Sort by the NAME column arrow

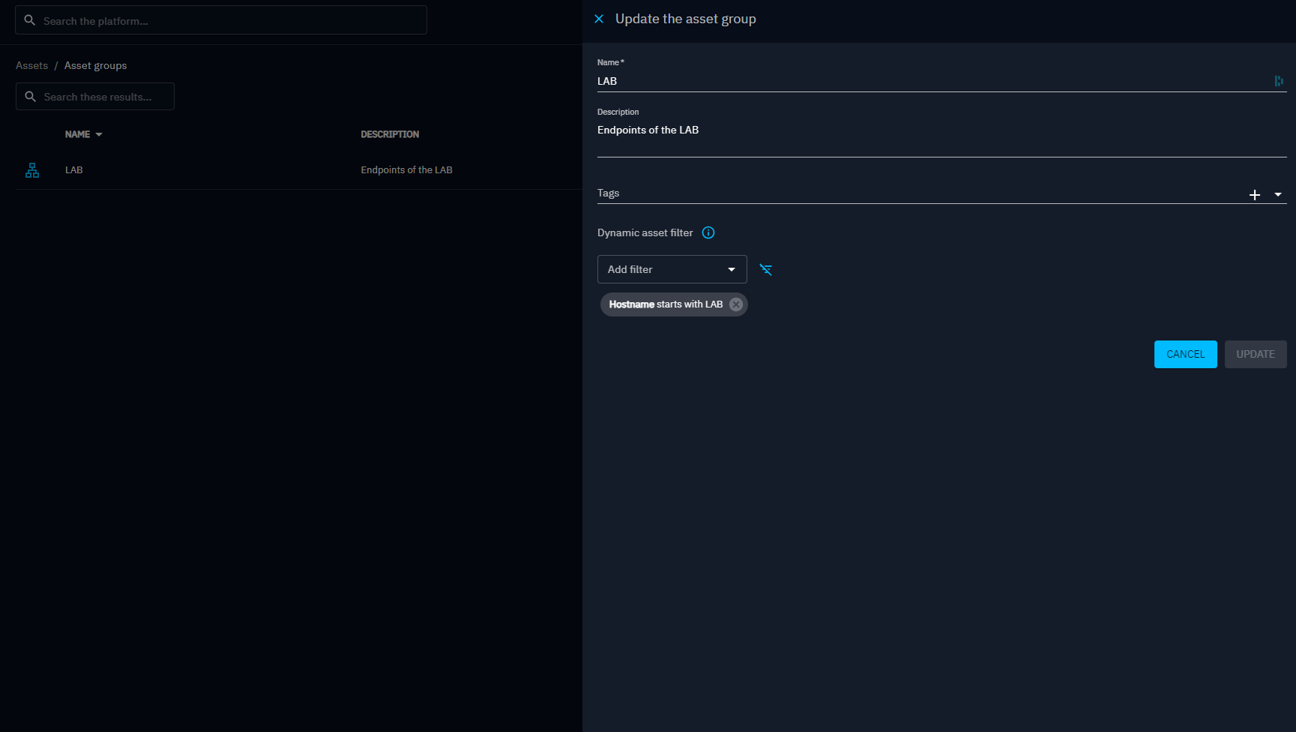pyautogui.click(x=99, y=135)
